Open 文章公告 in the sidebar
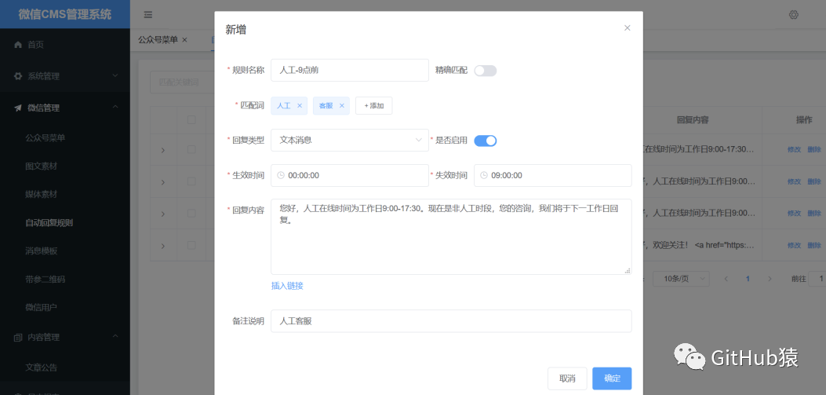The height and width of the screenshot is (395, 826). pyautogui.click(x=41, y=368)
